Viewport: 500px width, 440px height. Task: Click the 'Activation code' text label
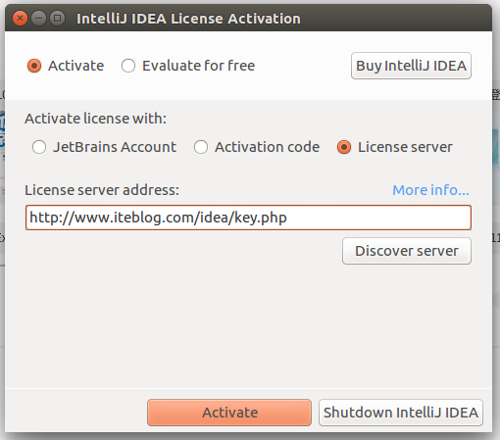click(x=268, y=147)
